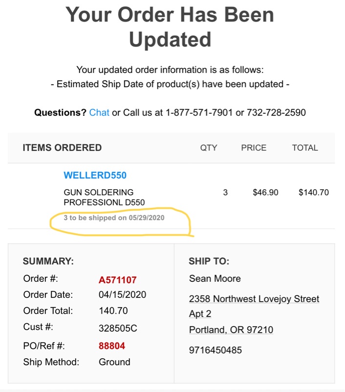Click the "Your Order Has Been Updated" heading
The width and height of the screenshot is (345, 392).
click(170, 27)
